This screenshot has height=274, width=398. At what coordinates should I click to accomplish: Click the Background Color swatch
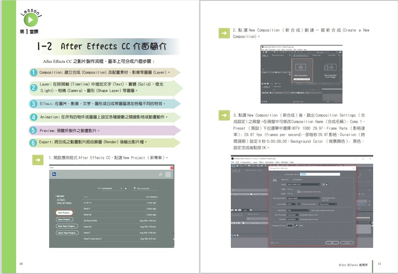pyautogui.click(x=290, y=226)
